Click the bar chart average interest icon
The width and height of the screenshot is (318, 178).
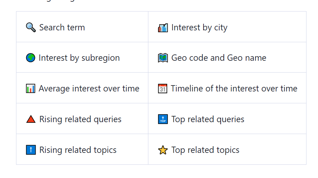(x=31, y=89)
